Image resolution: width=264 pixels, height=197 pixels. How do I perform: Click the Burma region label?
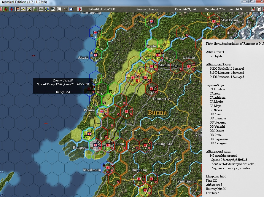point(157,113)
